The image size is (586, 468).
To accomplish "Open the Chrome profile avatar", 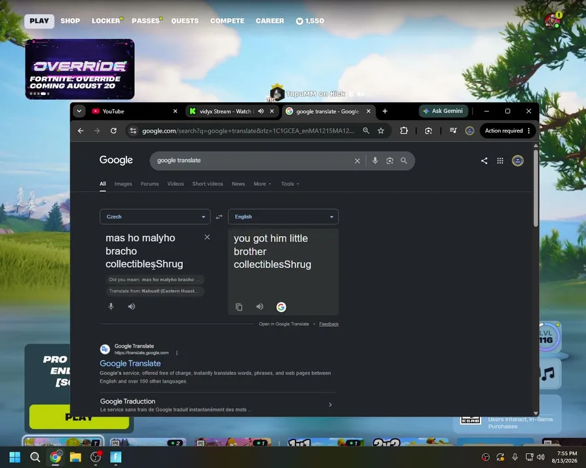I will coord(469,131).
